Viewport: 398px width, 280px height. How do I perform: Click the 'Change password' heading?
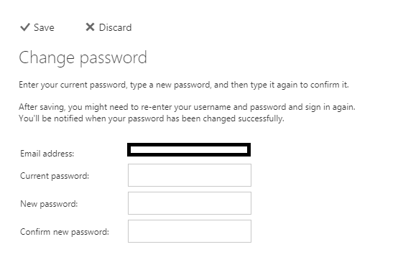83,58
